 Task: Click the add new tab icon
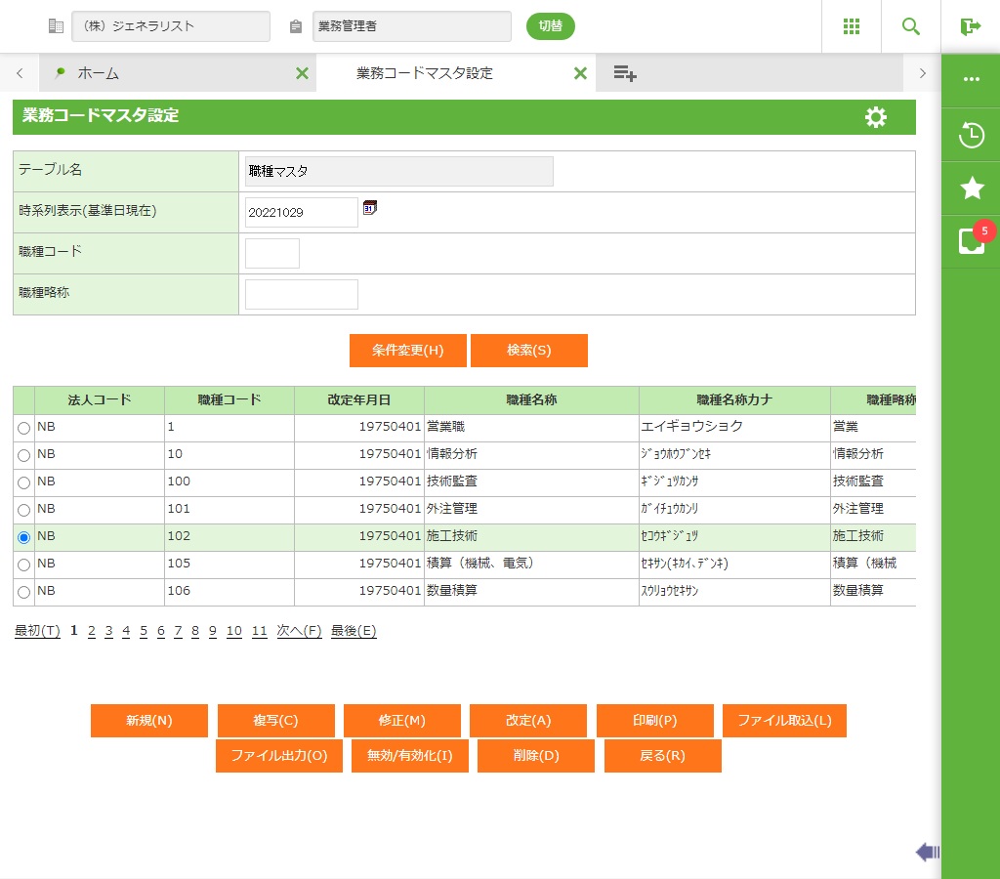point(625,73)
